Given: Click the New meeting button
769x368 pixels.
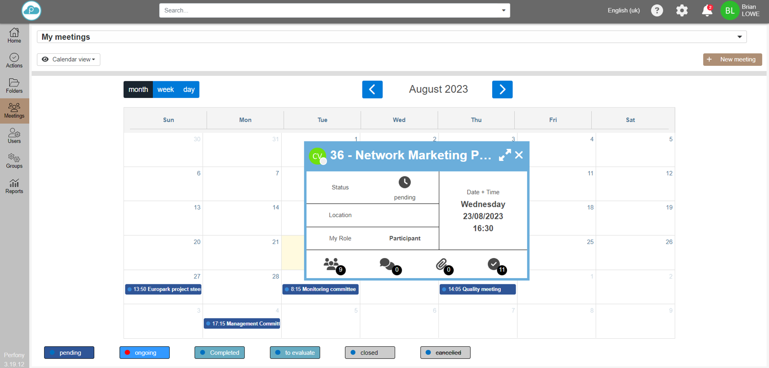Looking at the screenshot, I should (x=732, y=60).
